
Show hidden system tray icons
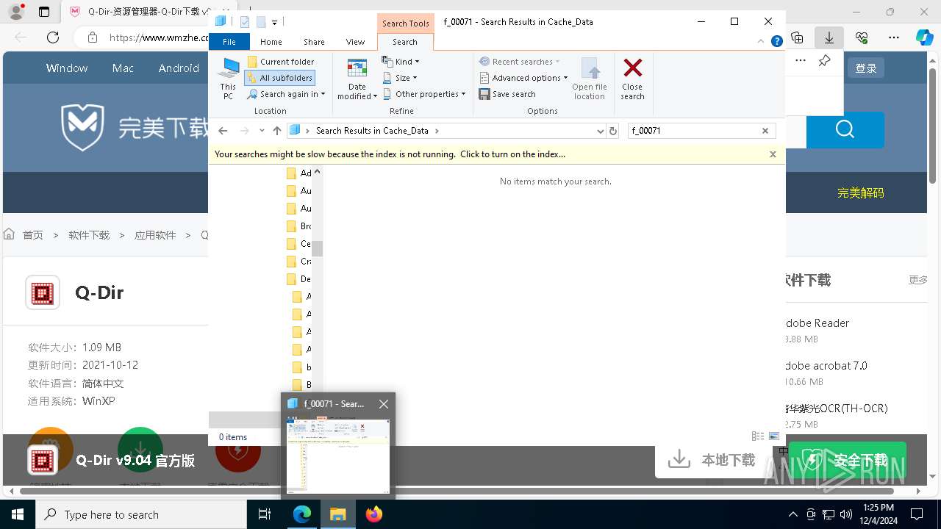click(x=792, y=514)
